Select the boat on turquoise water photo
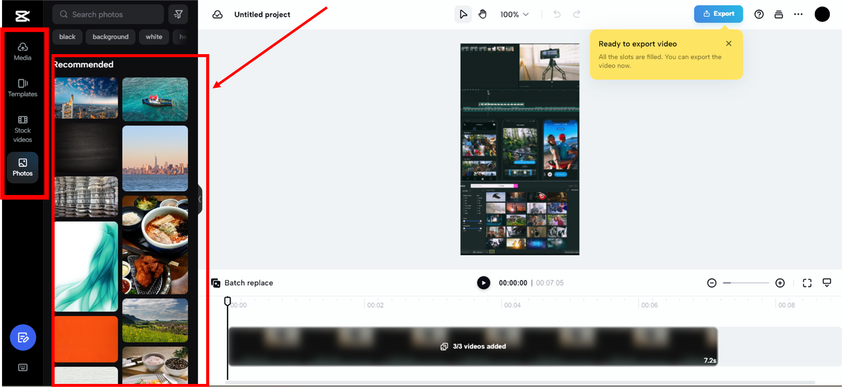 155,99
